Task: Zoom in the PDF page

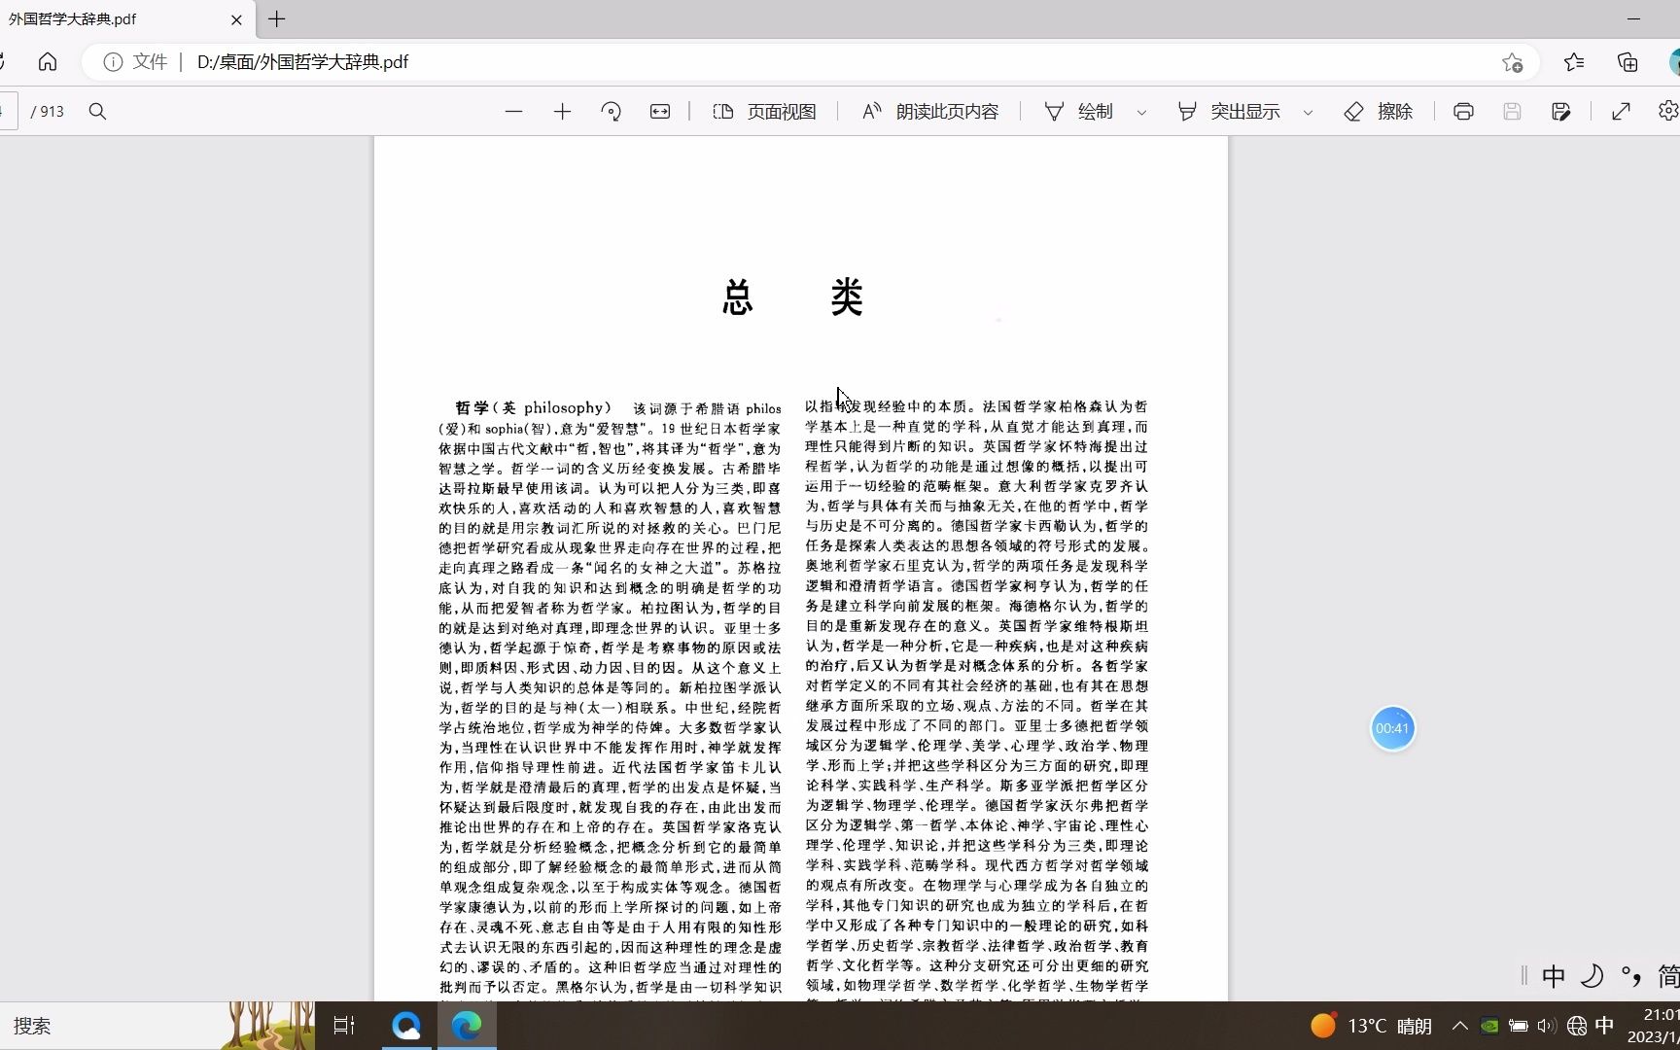Action: tap(562, 112)
